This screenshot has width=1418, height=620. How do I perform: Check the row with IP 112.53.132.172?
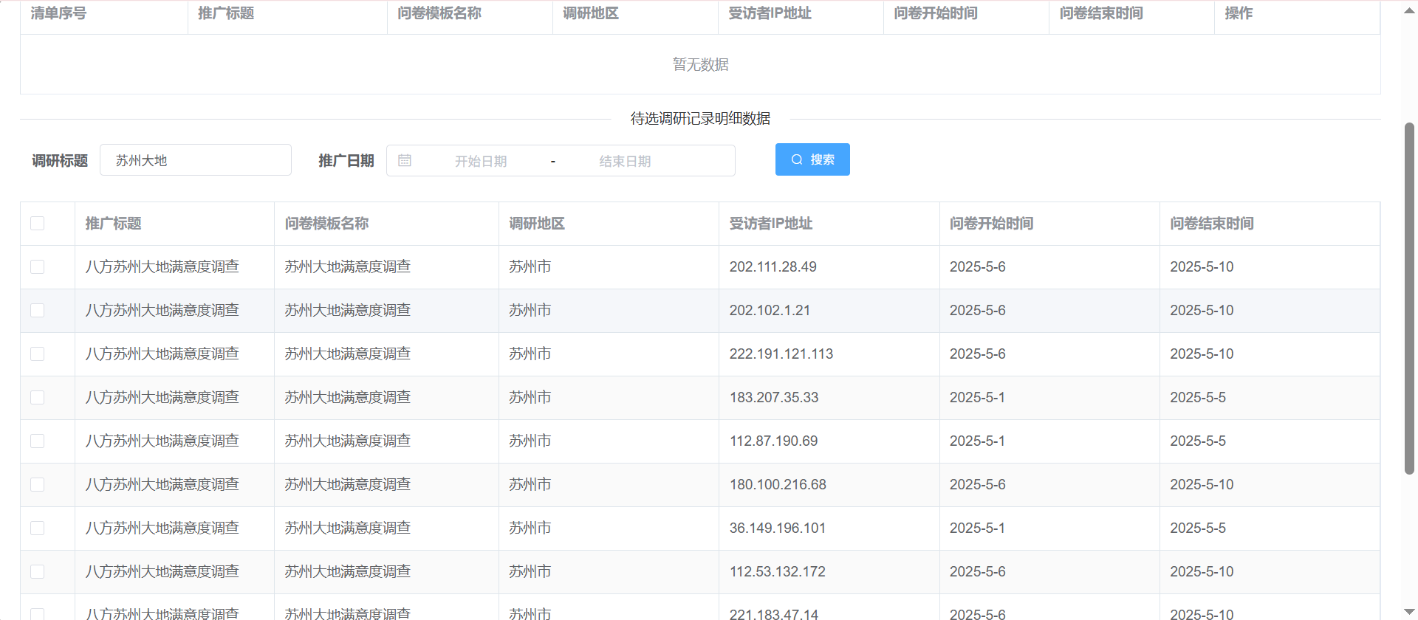click(x=38, y=572)
